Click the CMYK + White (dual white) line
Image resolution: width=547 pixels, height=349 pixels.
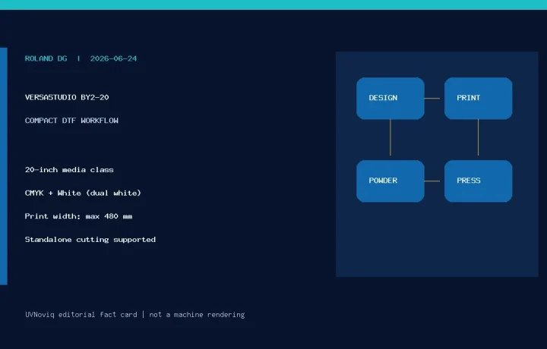coord(83,193)
